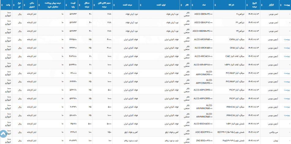Sort by تولید کننده using arrow icon

(141, 5)
